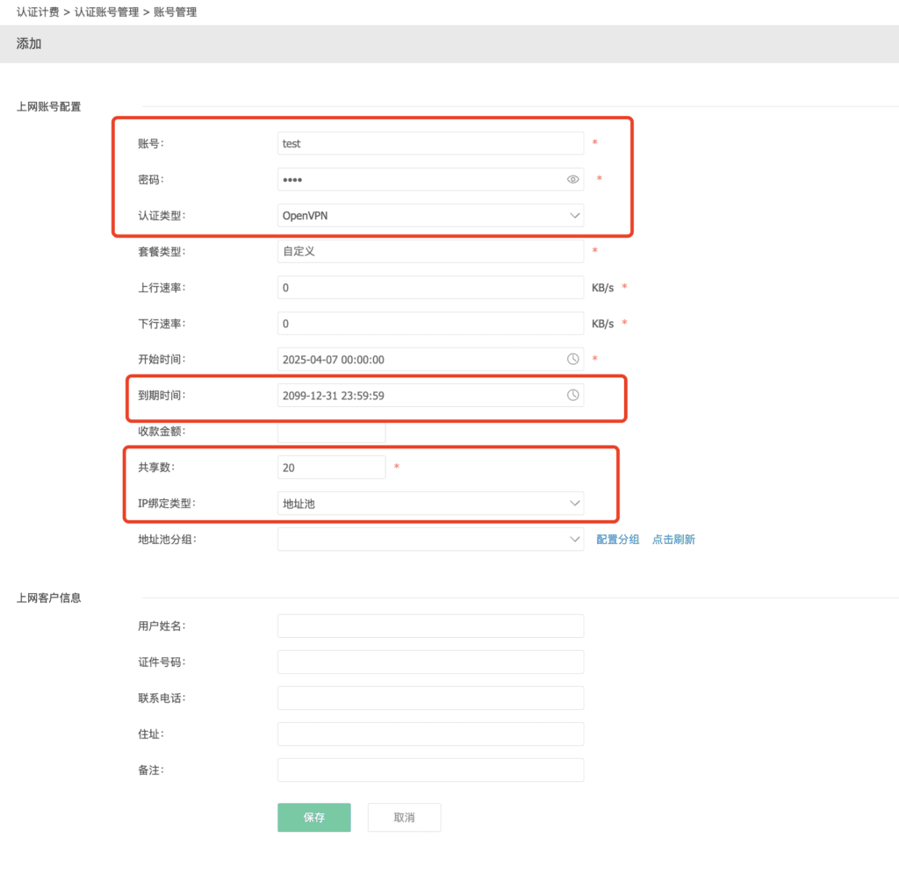Focus the 联系电话 input field
This screenshot has height=895, width=899.
[430, 698]
